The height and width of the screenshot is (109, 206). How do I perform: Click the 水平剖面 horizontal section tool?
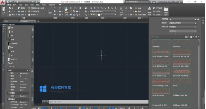[x=158, y=8]
